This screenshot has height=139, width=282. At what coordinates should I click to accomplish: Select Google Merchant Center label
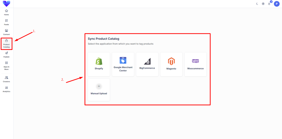123,69
